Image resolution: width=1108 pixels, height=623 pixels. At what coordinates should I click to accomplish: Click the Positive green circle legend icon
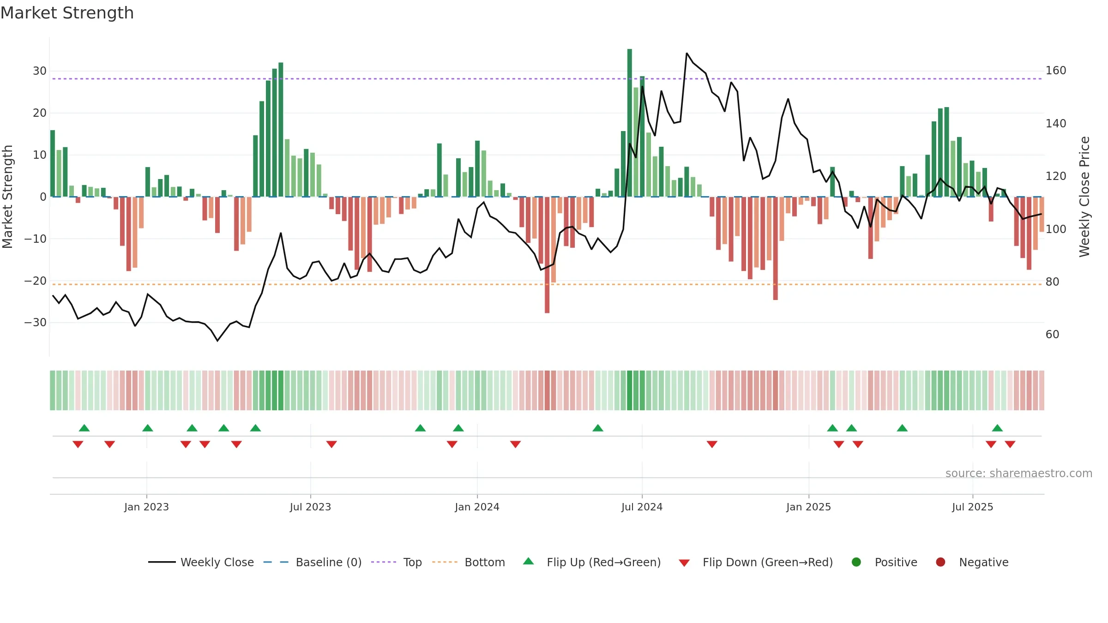point(856,562)
